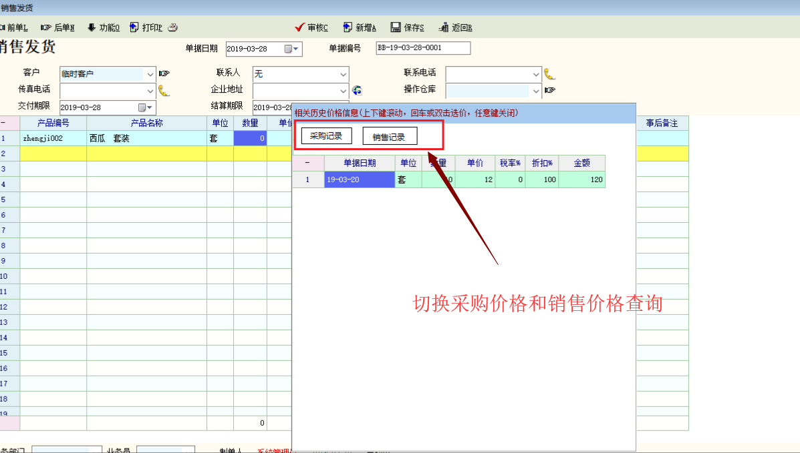The width and height of the screenshot is (800, 453).
Task: Click the 打印 (print) toolbar item
Action: click(146, 27)
